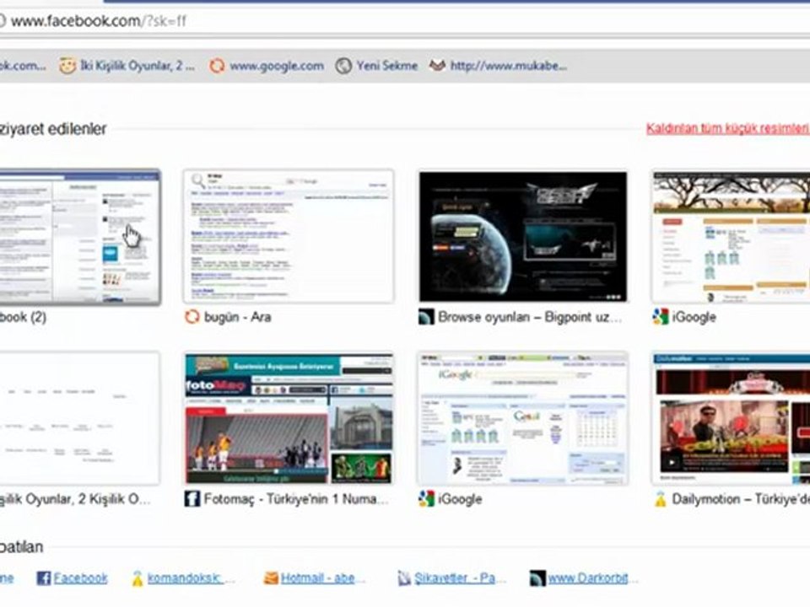Click Browse oyunları – Bigpoint title
810x607 pixels.
click(530, 316)
